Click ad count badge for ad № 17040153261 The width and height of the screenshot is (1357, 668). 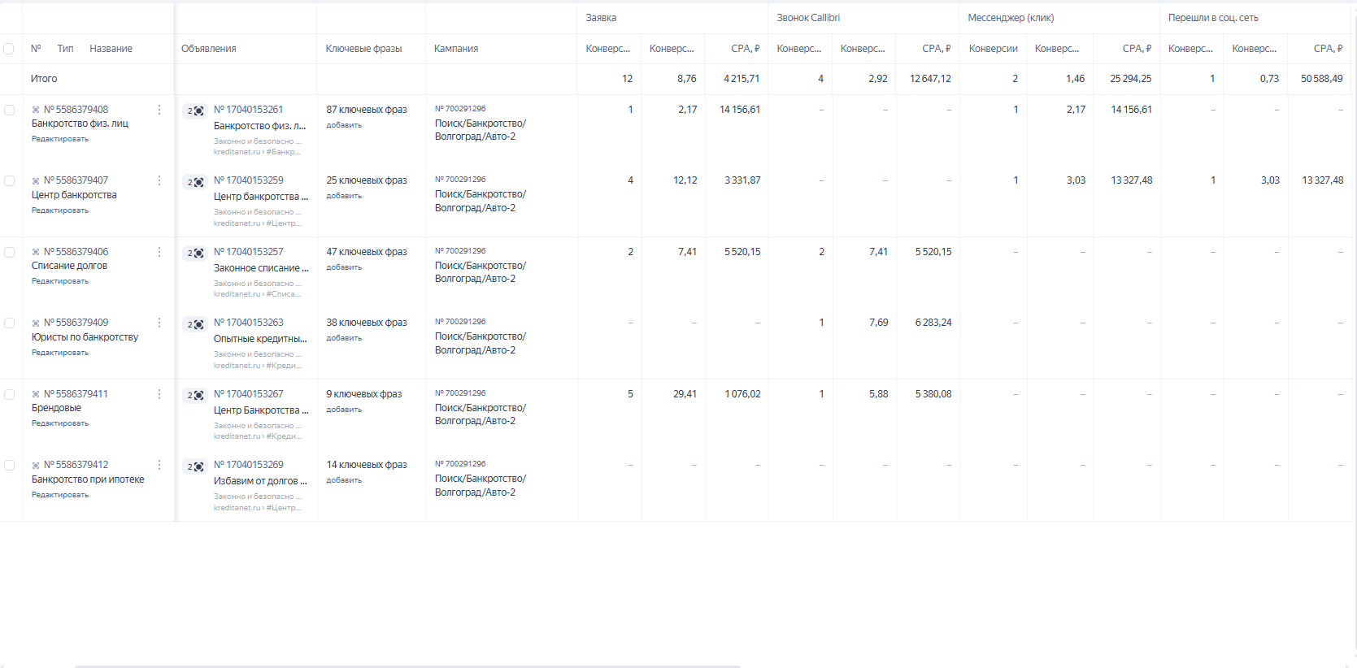click(194, 111)
